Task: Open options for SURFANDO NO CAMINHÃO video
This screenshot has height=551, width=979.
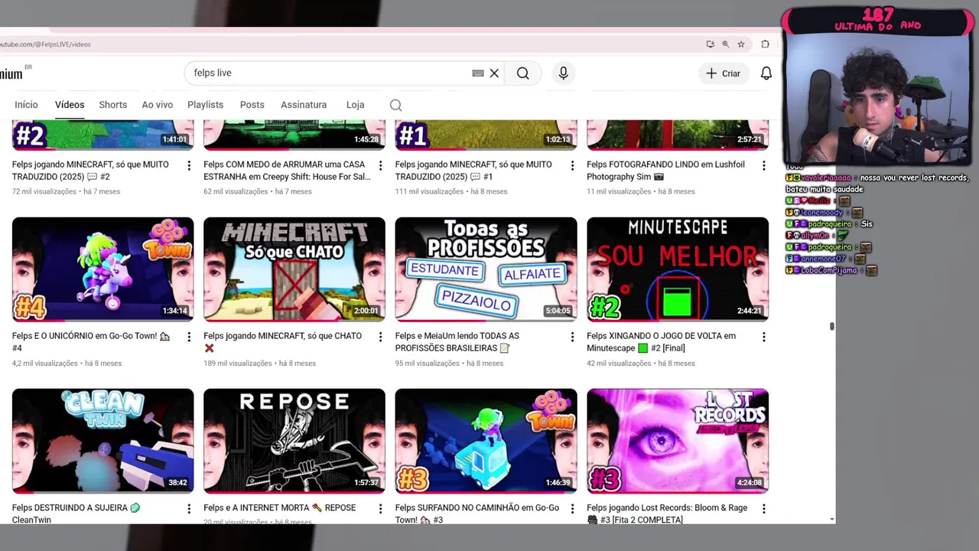Action: click(572, 508)
